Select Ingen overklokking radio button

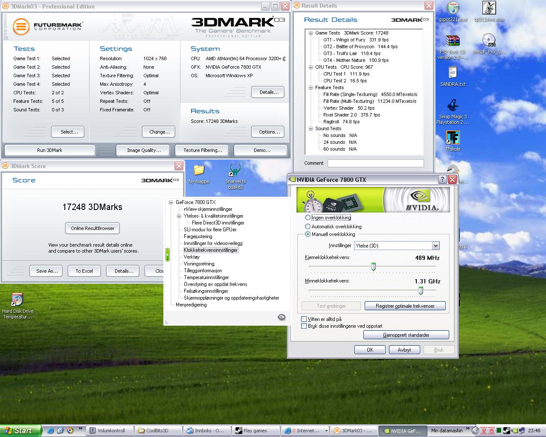click(x=308, y=218)
